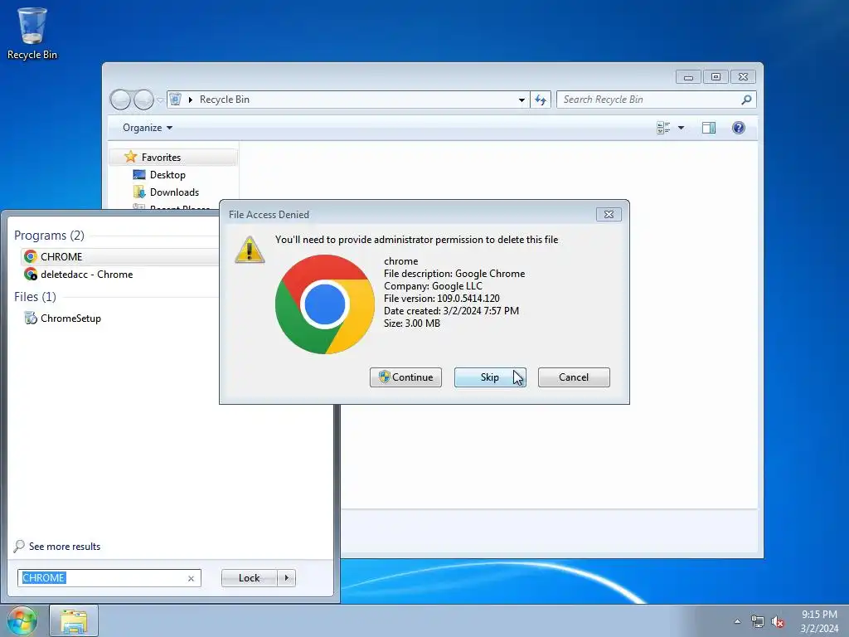Cancel the file deletion dialog
Viewport: 849px width, 637px height.
click(574, 377)
